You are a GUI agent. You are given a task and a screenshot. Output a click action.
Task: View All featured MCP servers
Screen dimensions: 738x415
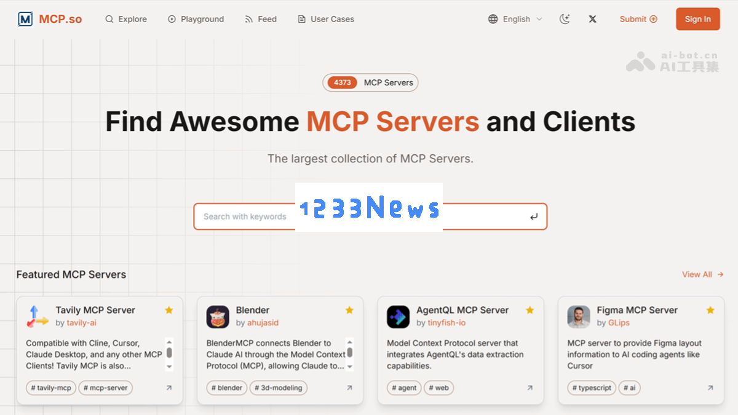[703, 275]
